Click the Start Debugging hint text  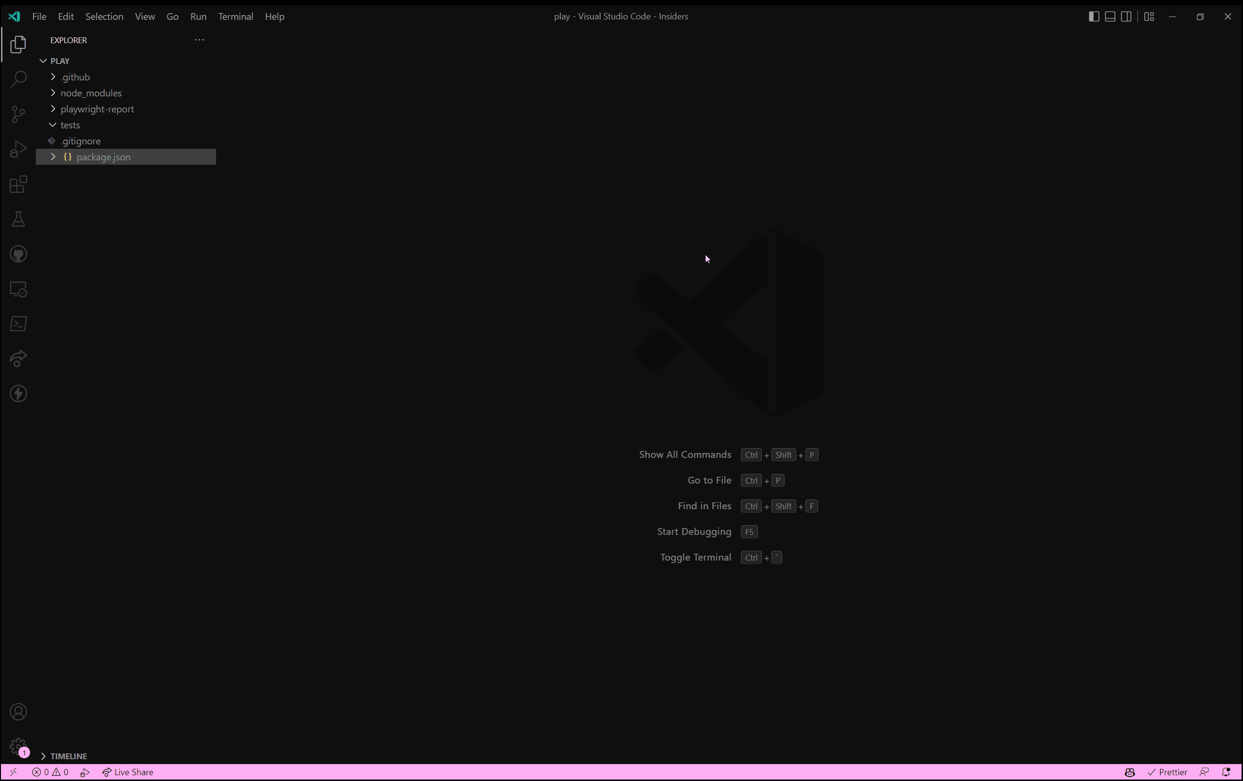point(694,531)
